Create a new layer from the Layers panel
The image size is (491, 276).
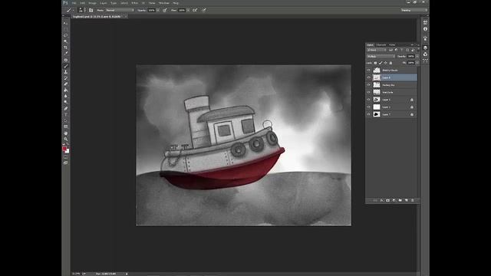point(406,200)
